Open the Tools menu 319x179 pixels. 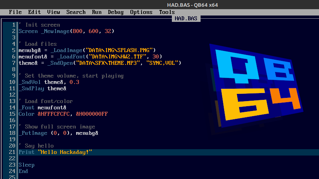click(x=167, y=12)
